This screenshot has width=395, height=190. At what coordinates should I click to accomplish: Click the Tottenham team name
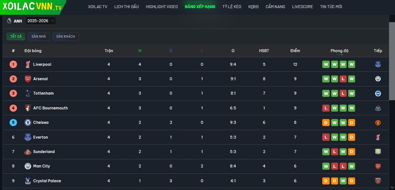[44, 93]
